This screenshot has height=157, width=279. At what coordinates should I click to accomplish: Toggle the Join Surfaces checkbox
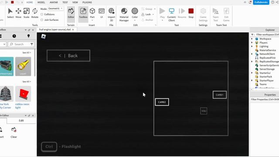(42, 20)
